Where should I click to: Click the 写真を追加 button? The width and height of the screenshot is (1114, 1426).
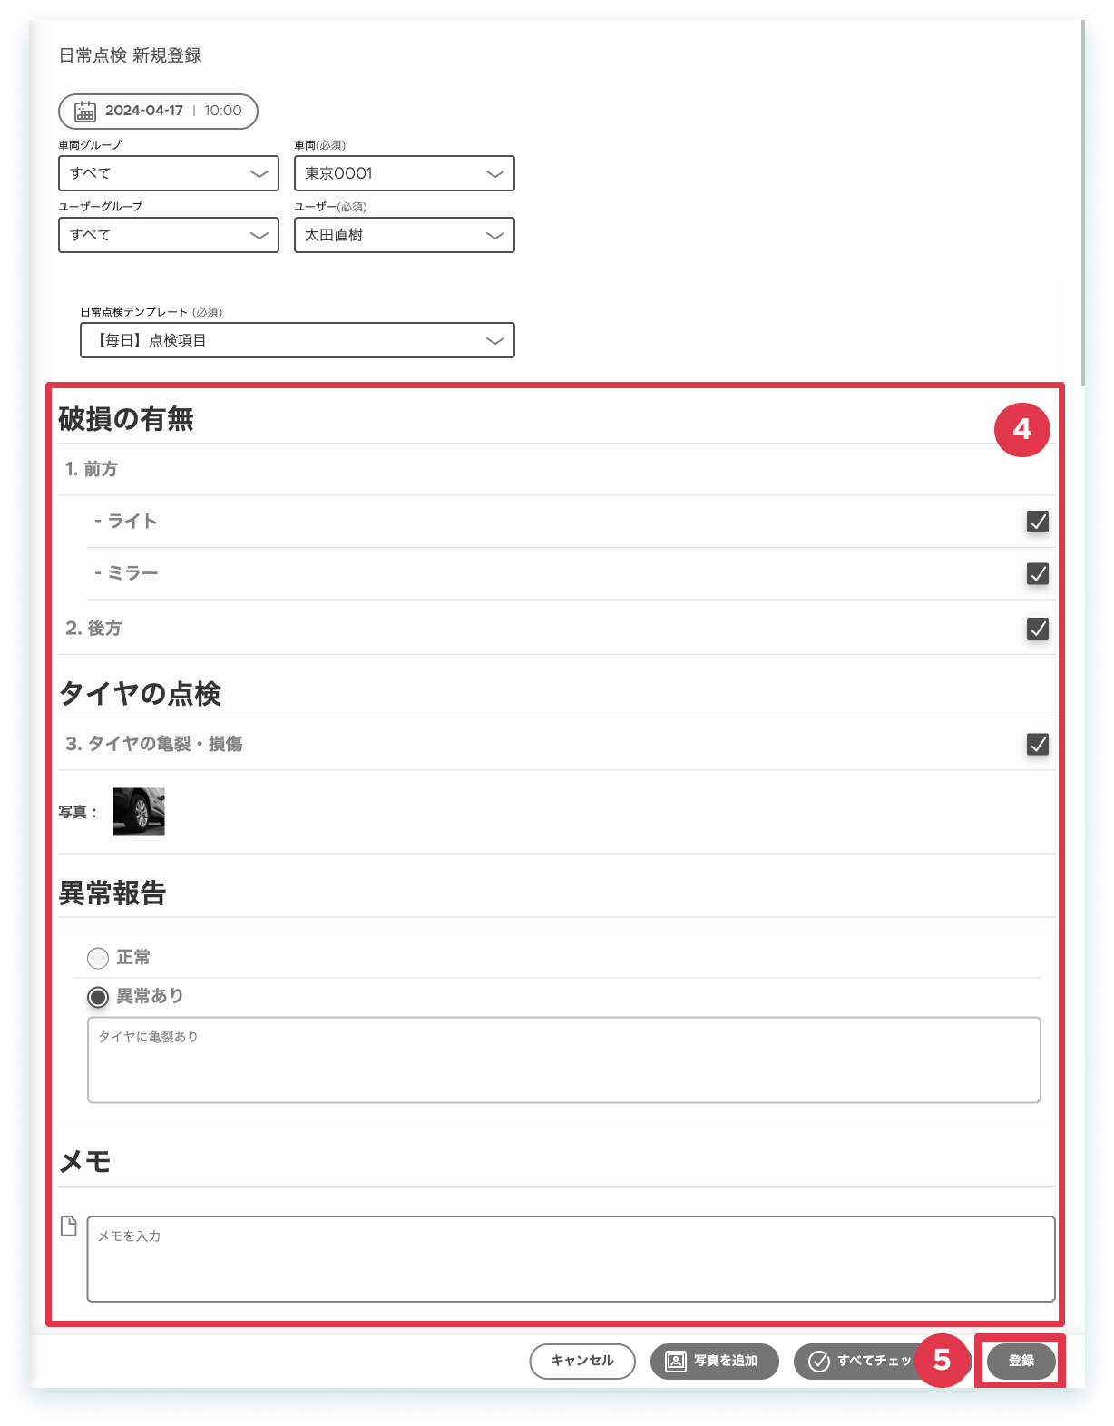(x=714, y=1362)
